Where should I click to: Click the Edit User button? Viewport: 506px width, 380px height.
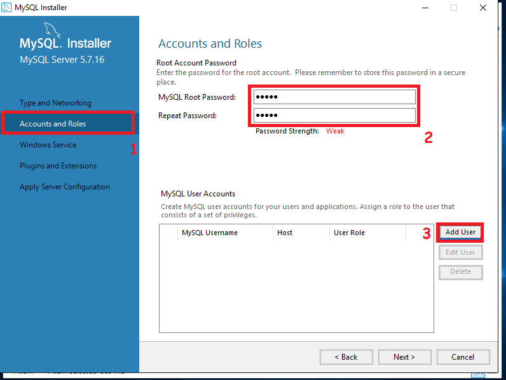460,252
